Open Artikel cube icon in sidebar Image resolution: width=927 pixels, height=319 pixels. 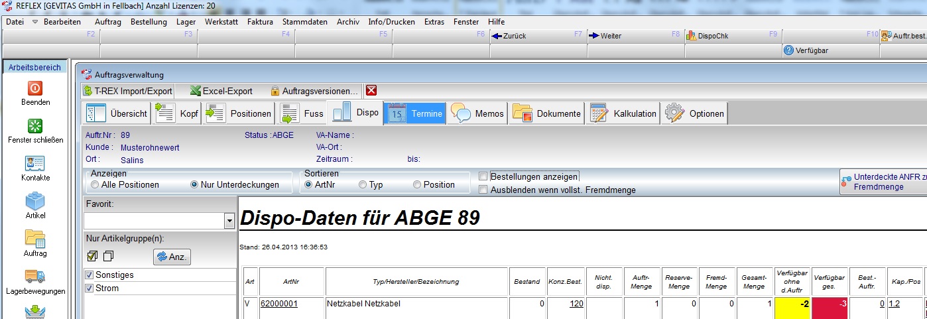[35, 201]
